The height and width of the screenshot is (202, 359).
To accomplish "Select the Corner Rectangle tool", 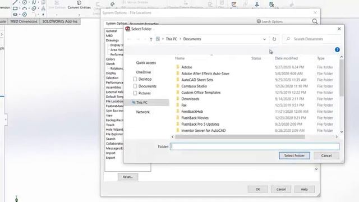I will pos(15,9).
